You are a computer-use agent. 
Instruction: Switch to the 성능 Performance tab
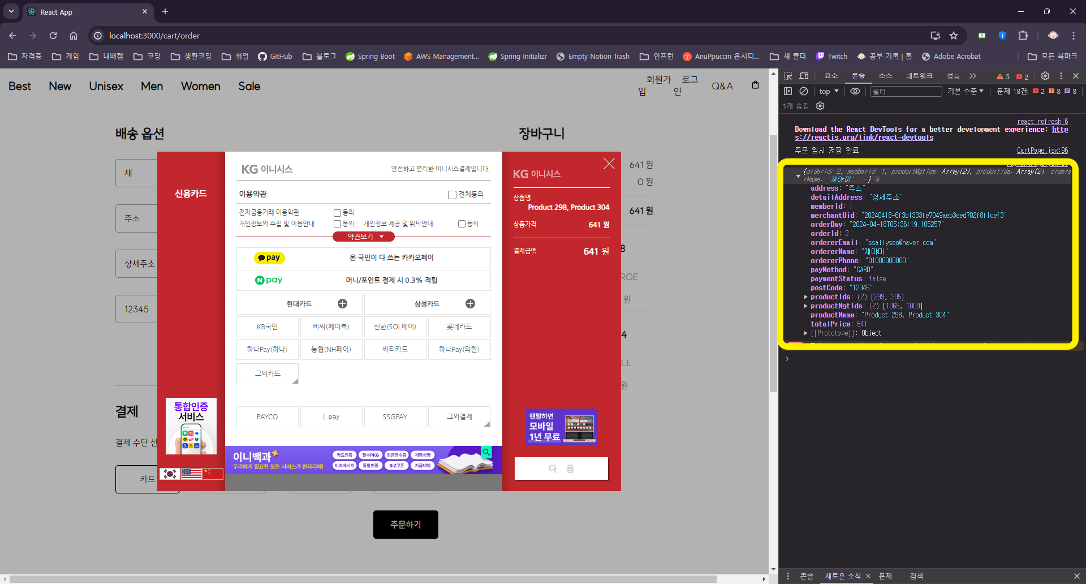[x=953, y=76]
